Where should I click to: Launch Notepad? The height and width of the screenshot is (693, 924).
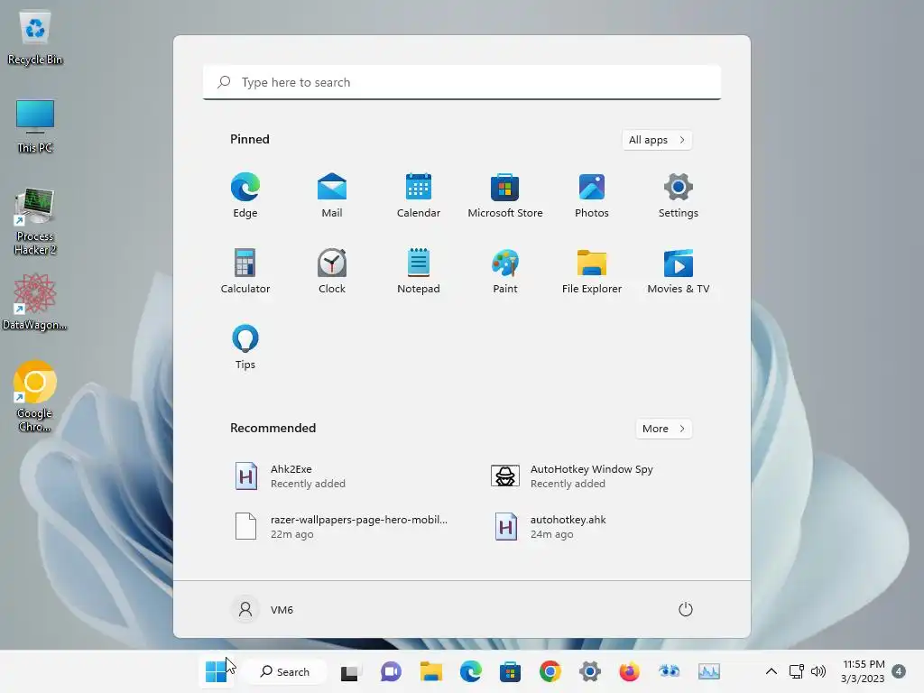point(419,271)
